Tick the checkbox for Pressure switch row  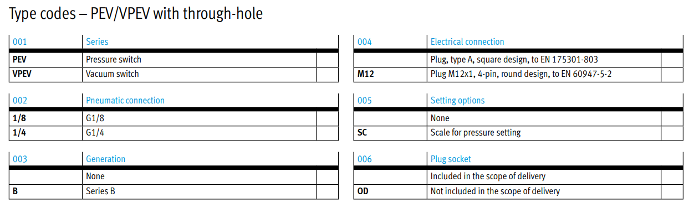click(x=327, y=60)
